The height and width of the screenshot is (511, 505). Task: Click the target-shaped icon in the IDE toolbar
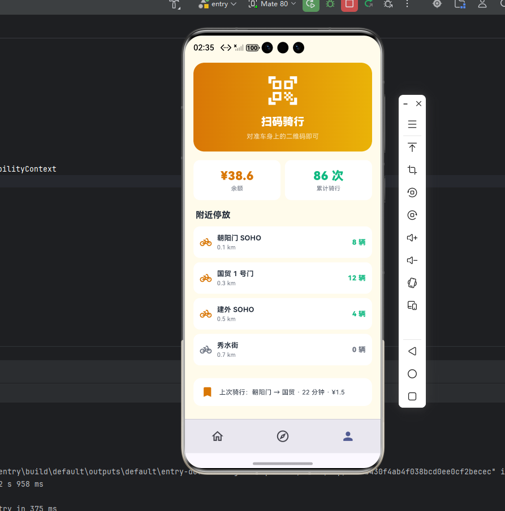(437, 5)
